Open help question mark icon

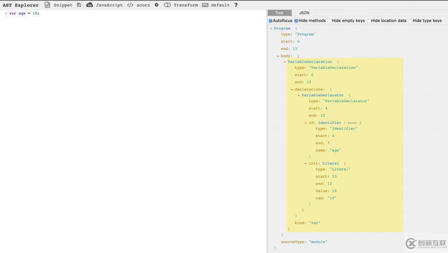click(236, 5)
